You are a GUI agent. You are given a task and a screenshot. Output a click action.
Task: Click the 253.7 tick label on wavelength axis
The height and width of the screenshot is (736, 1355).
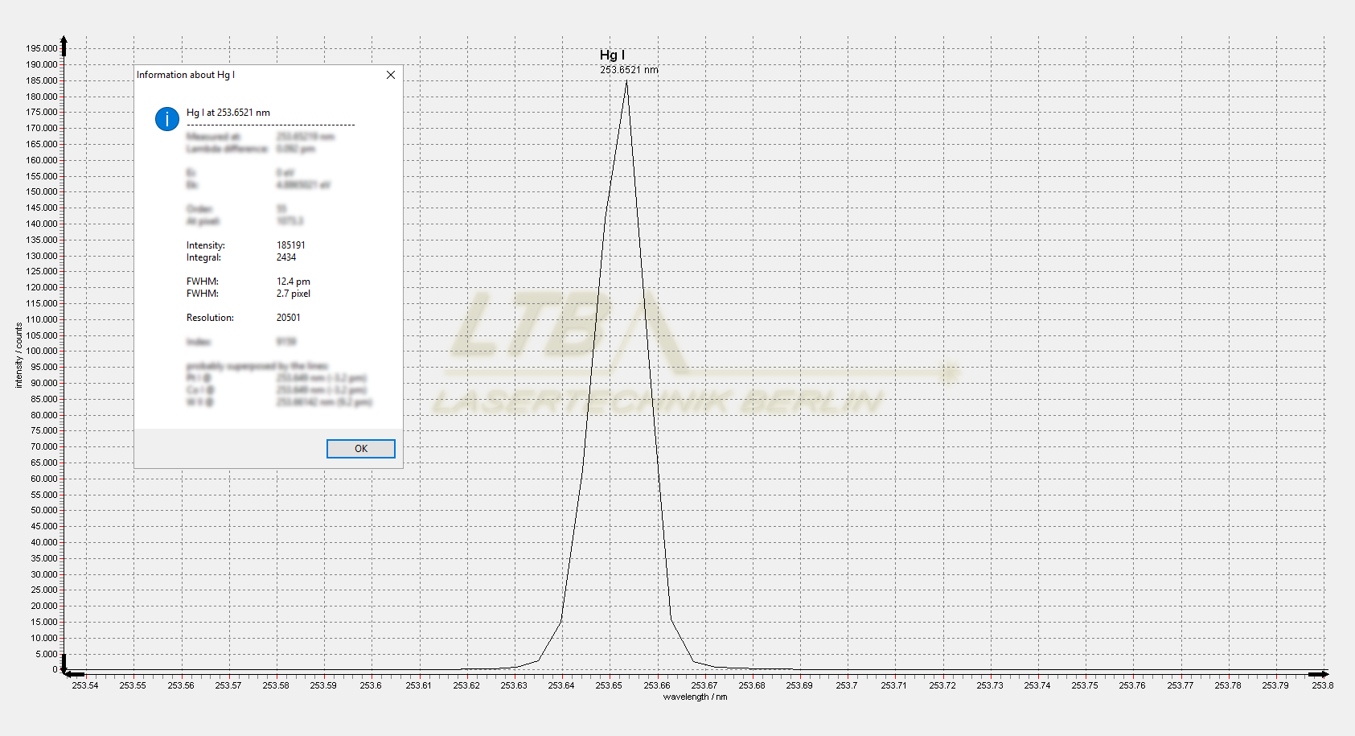pyautogui.click(x=846, y=685)
